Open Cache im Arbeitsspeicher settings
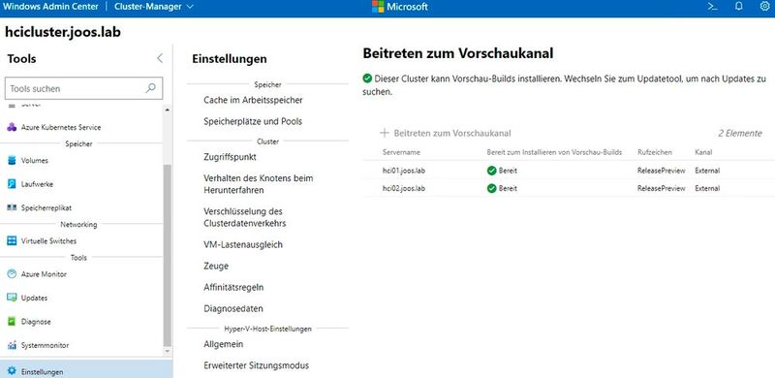 [253, 100]
